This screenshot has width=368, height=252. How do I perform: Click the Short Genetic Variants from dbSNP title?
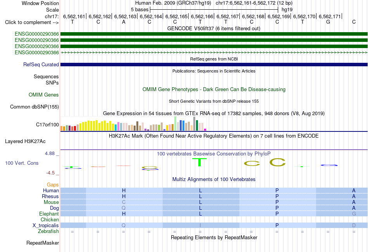coord(213,101)
